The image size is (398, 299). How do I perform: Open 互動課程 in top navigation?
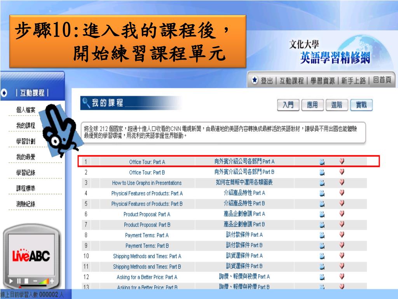click(292, 81)
